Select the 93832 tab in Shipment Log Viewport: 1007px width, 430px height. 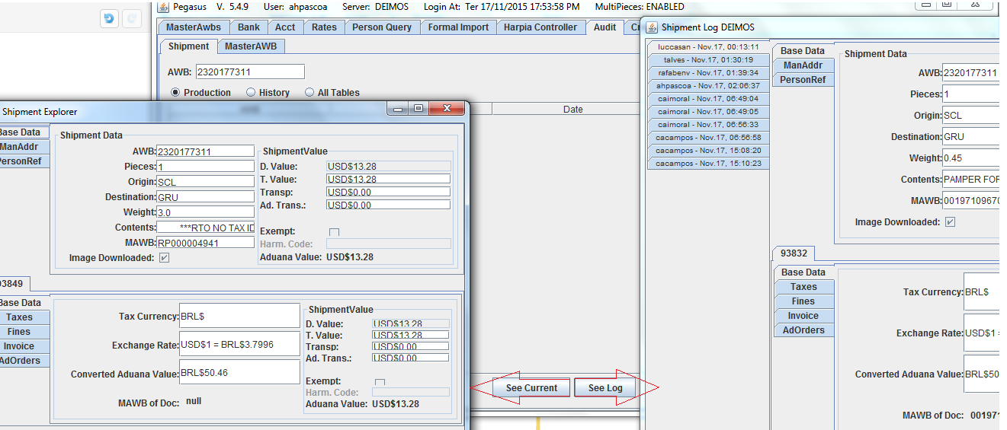(794, 253)
